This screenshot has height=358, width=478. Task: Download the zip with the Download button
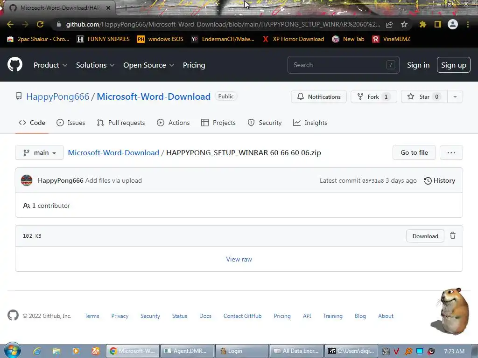pyautogui.click(x=425, y=236)
